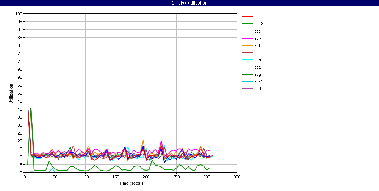Click the cyan sdh legend color line
The width and height of the screenshot is (379, 191).
tap(247, 60)
